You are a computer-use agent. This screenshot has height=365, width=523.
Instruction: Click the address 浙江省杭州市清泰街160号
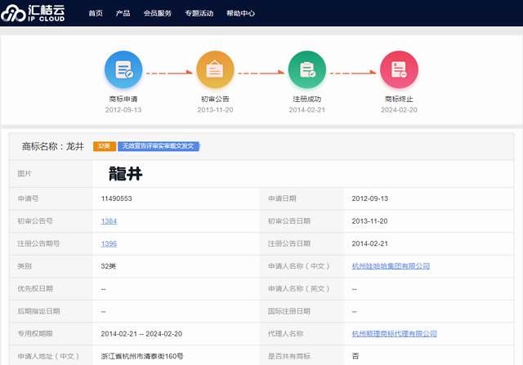pyautogui.click(x=142, y=356)
